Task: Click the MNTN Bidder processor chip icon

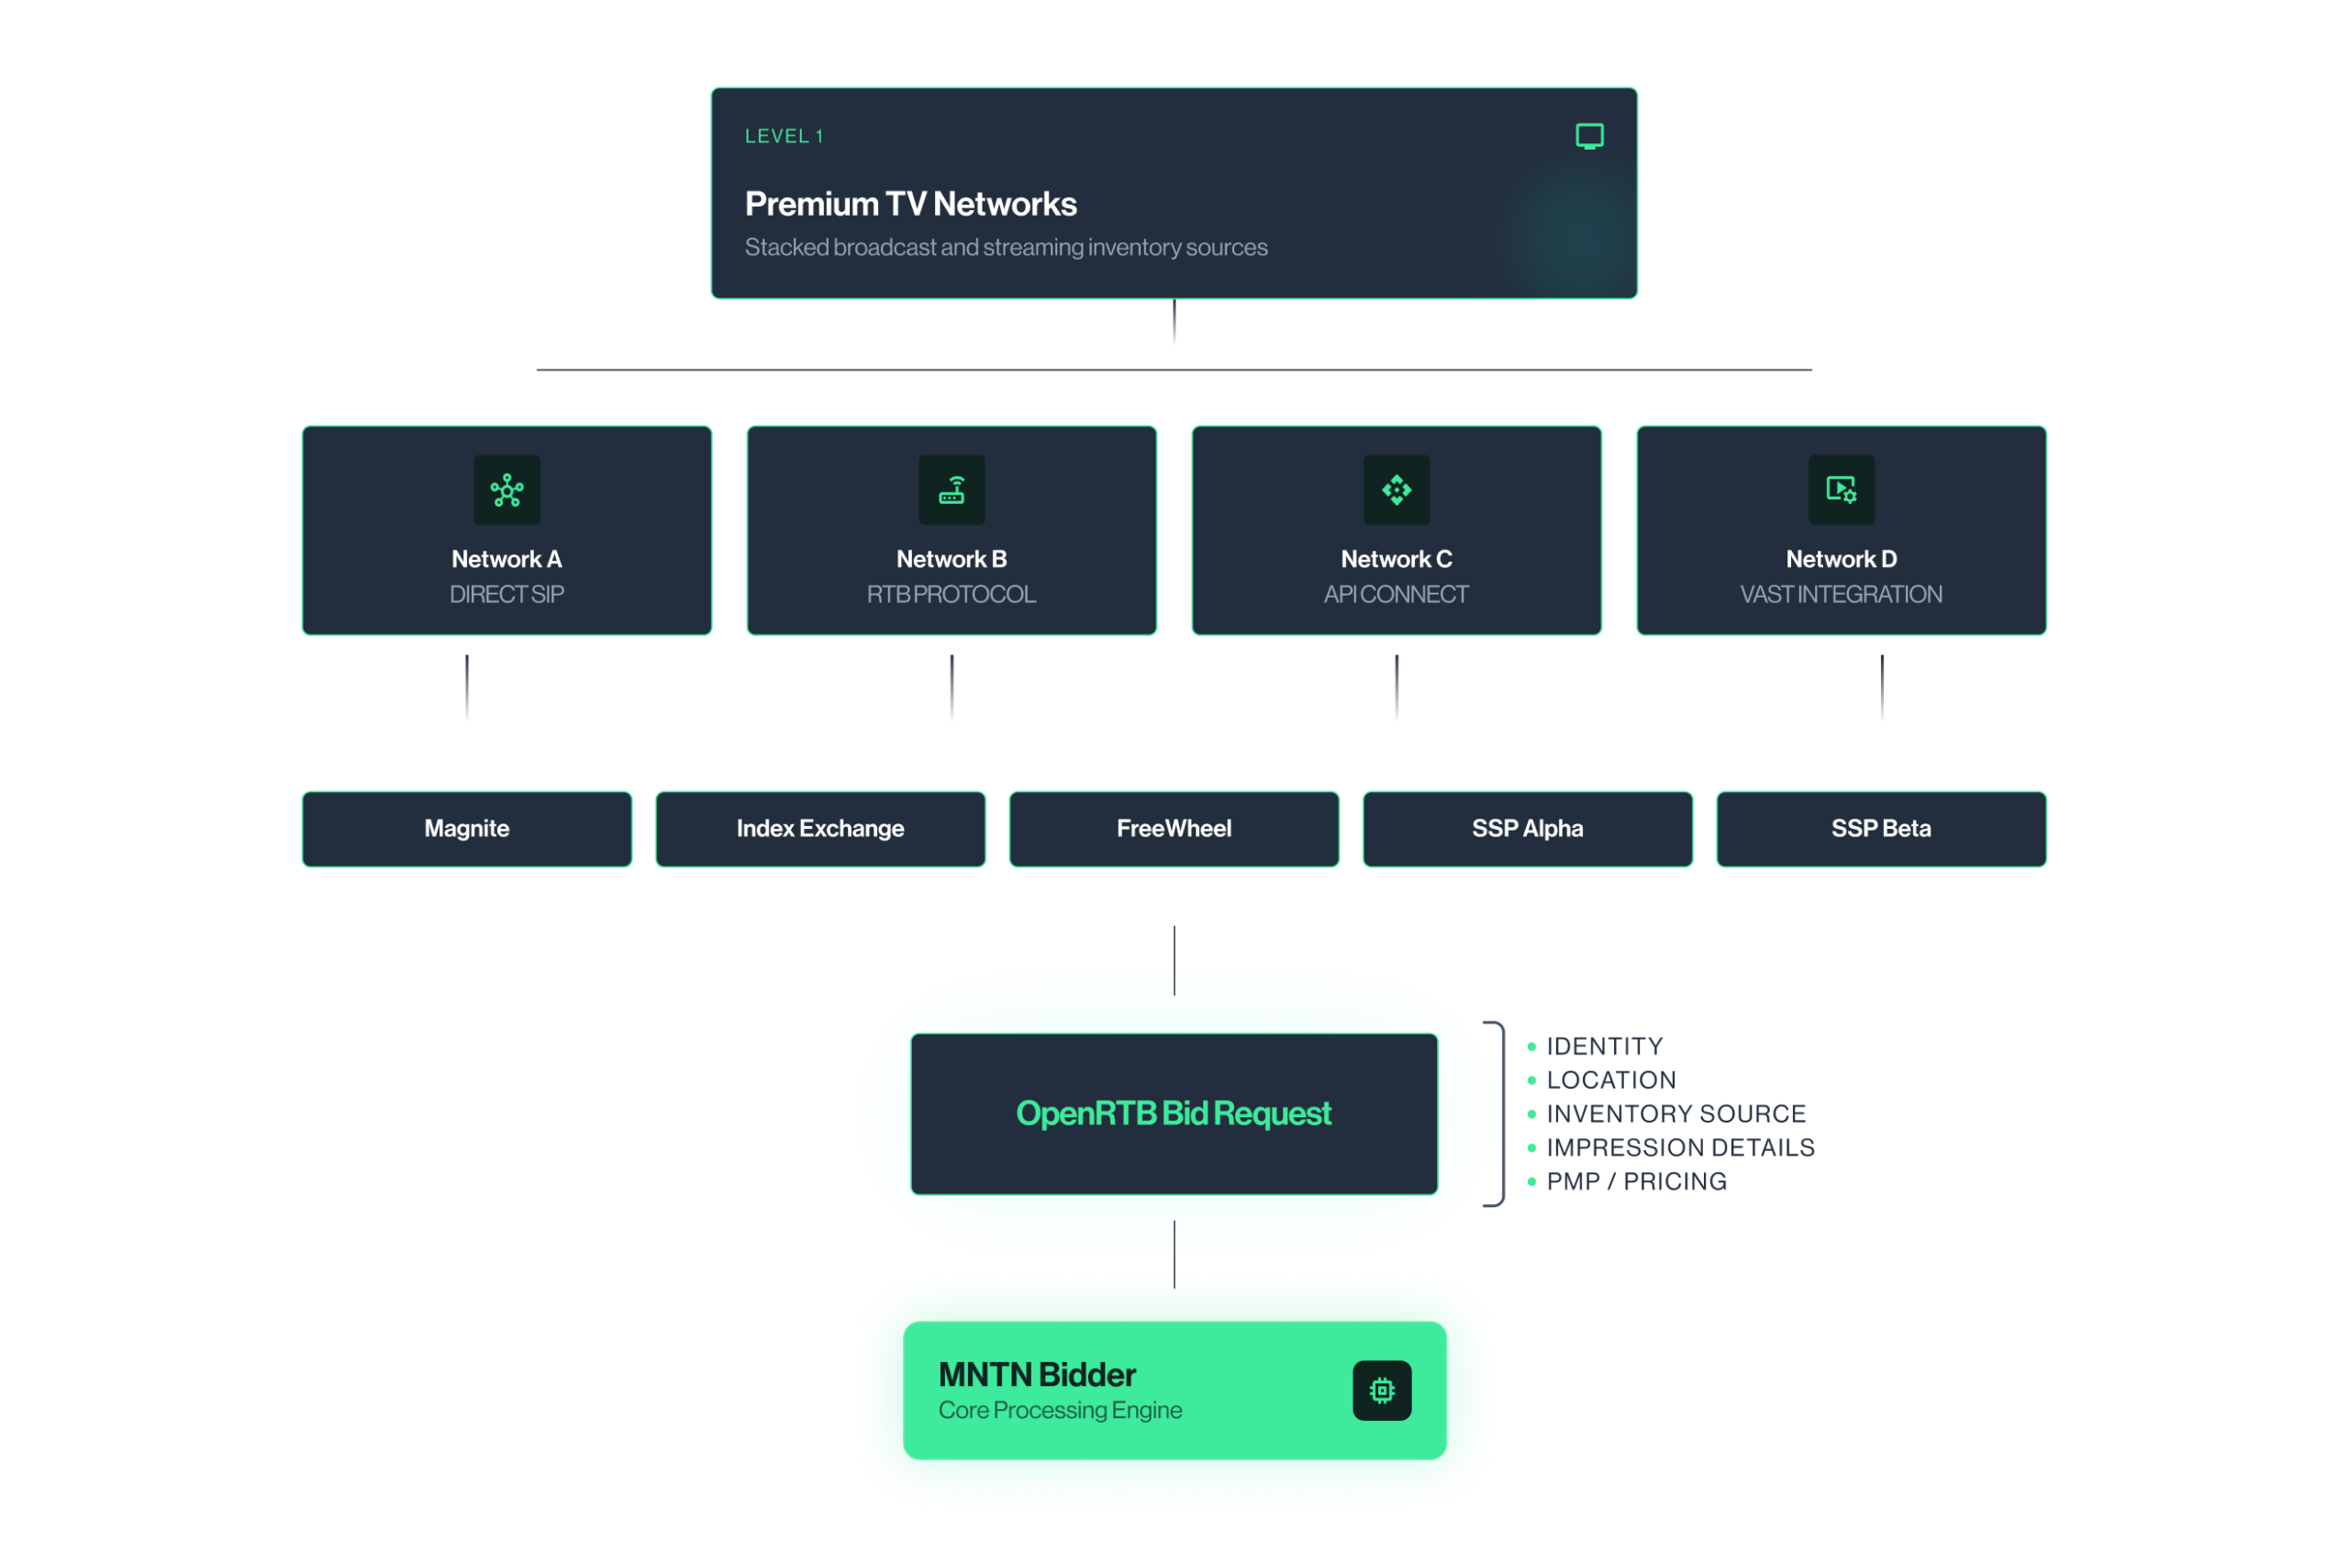Action: 1382,1391
